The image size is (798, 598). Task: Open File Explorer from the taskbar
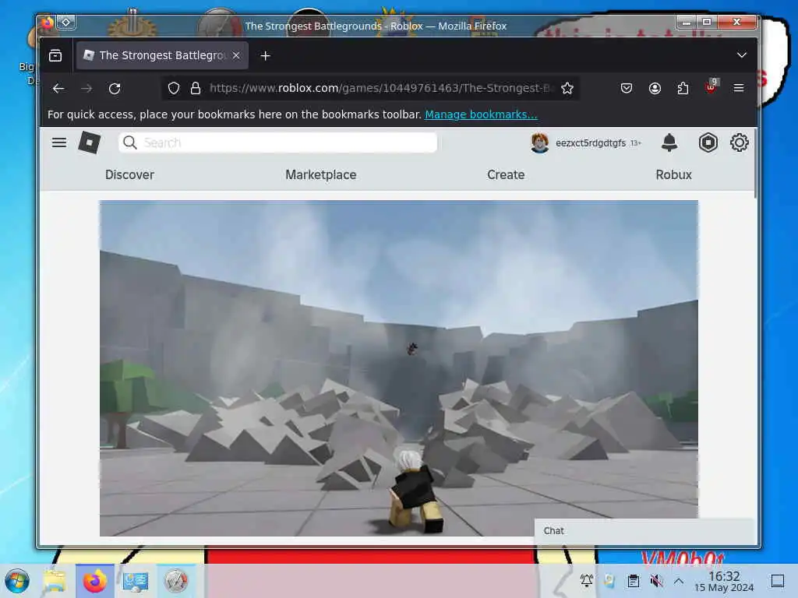coord(55,581)
